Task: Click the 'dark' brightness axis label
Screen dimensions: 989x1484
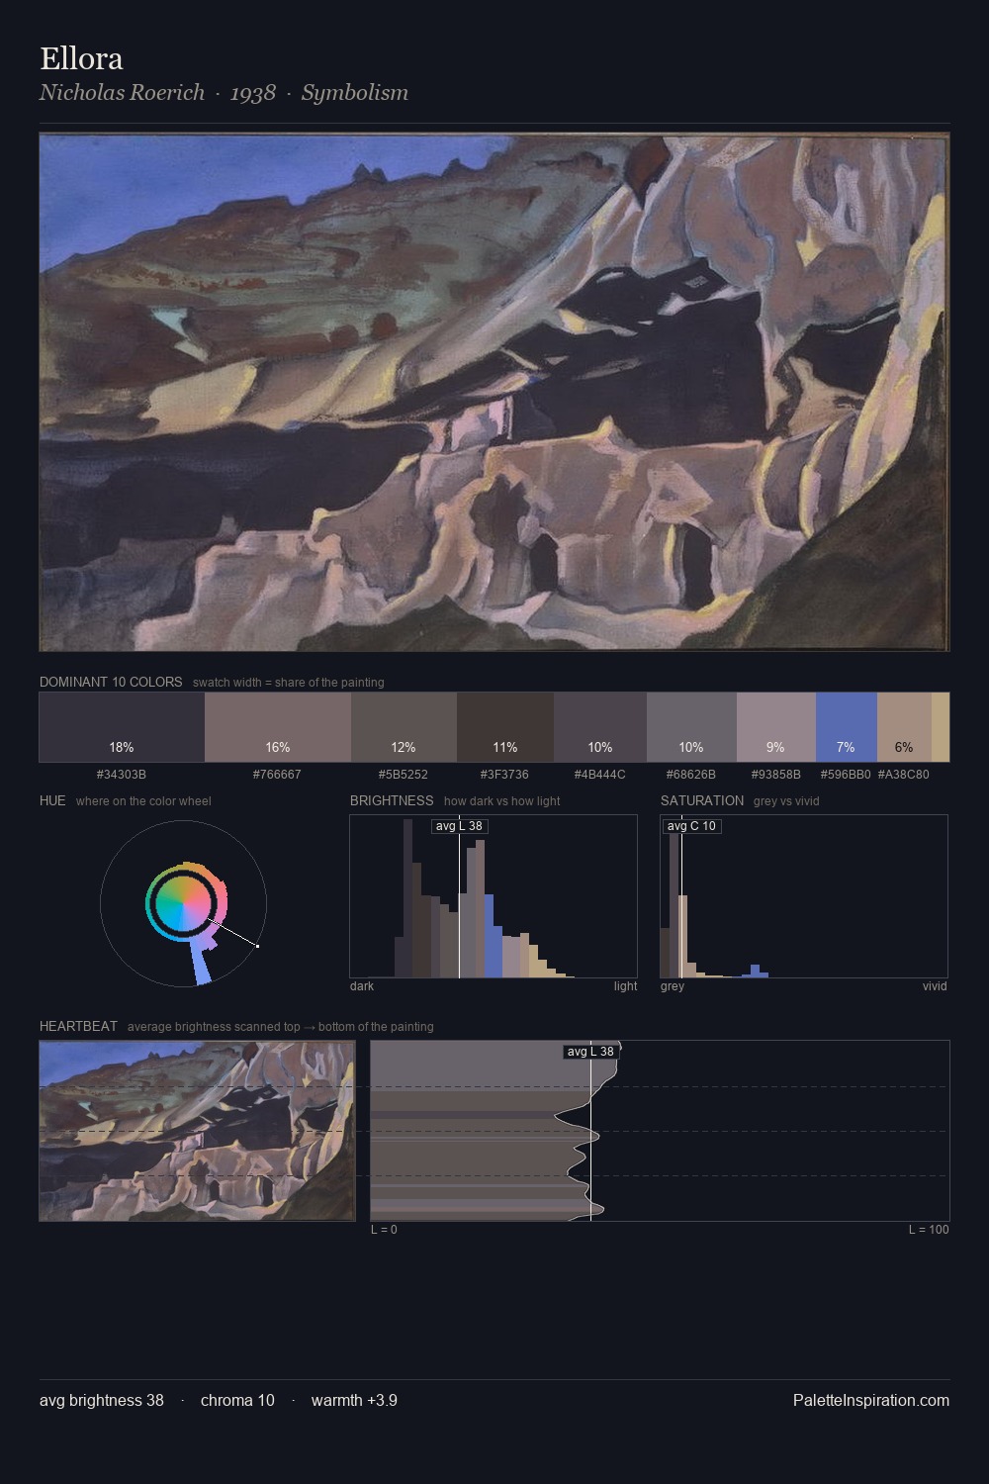Action: click(x=362, y=986)
